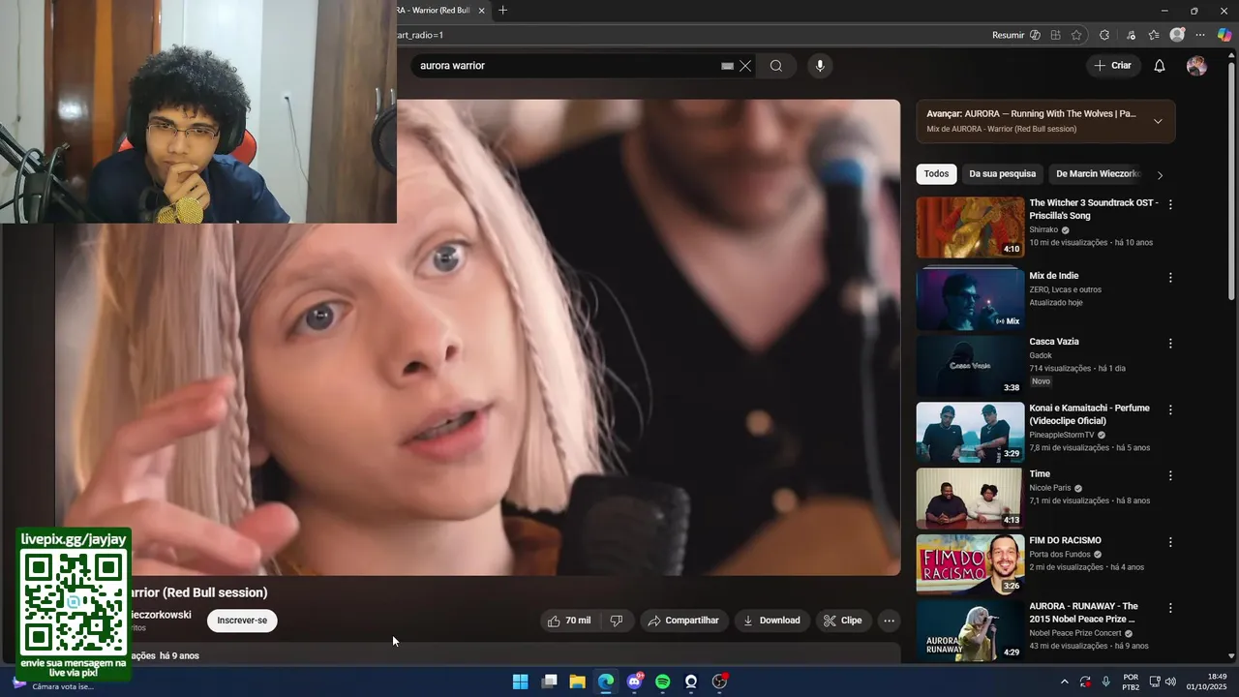The height and width of the screenshot is (697, 1239).
Task: Open Edge favorites list icon
Action: (x=1154, y=35)
